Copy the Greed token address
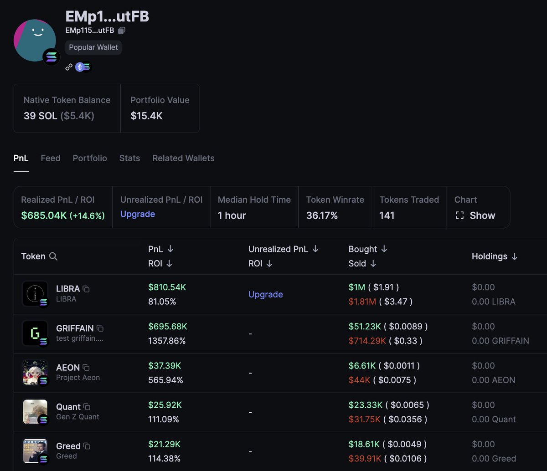This screenshot has height=471, width=547. [x=86, y=446]
